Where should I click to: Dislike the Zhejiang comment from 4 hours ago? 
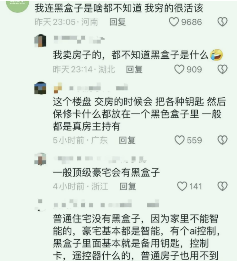point(223,186)
